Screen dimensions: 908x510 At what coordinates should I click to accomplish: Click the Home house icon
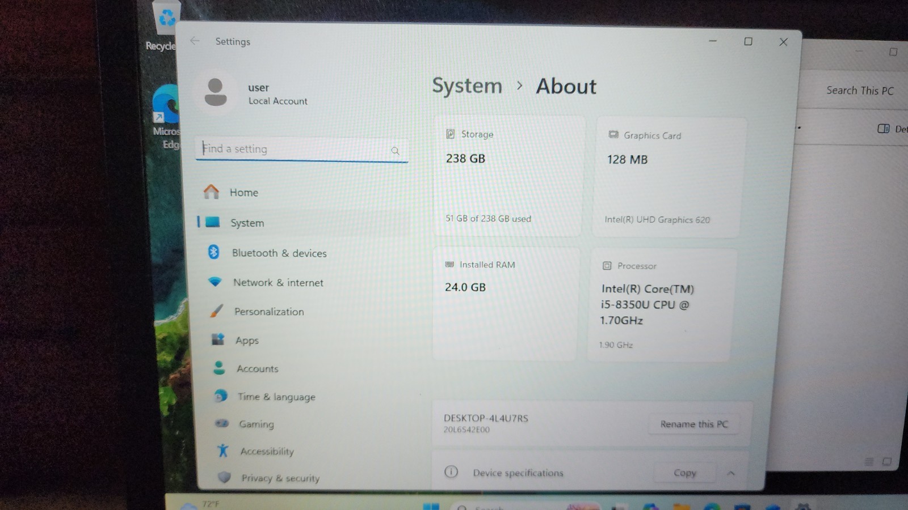pos(211,192)
